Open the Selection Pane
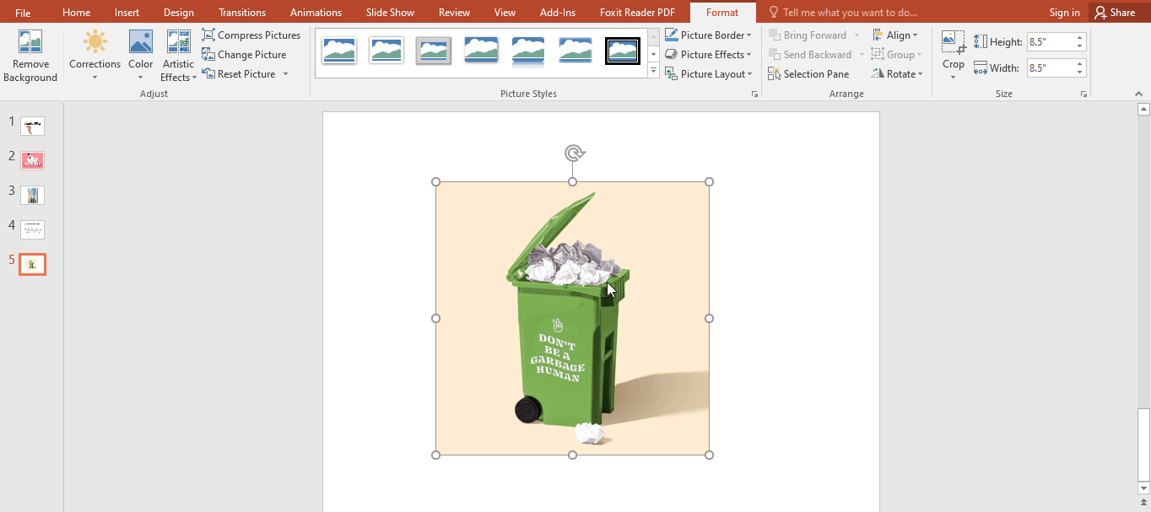Viewport: 1151px width, 512px height. click(x=808, y=73)
